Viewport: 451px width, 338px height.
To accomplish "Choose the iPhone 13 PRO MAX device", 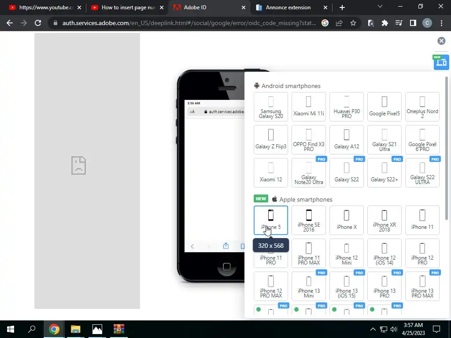I will pos(422,286).
